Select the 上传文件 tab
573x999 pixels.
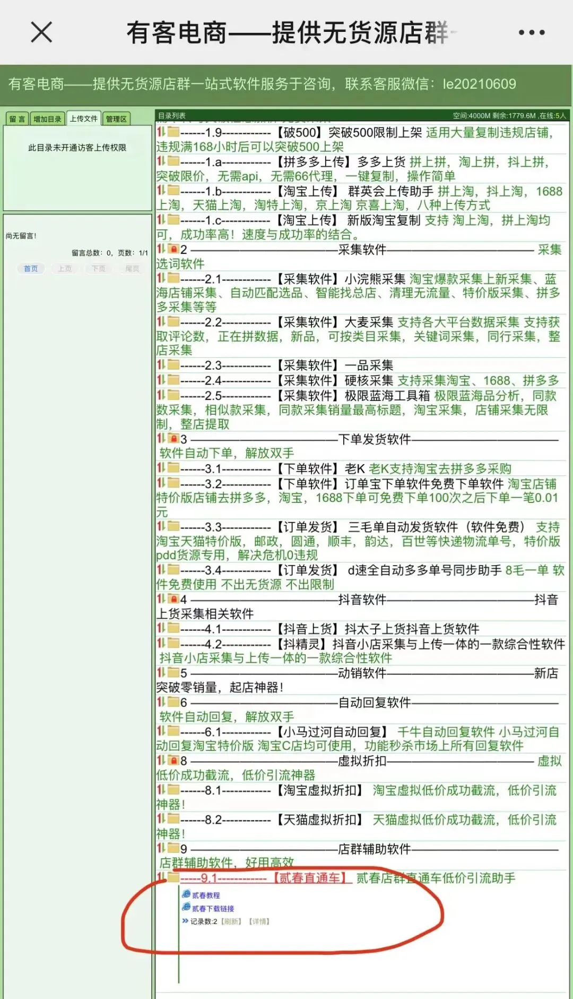[x=84, y=118]
